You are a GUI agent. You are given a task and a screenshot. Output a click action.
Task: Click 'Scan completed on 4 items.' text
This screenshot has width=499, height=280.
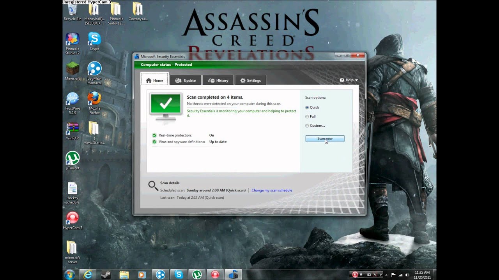215,97
